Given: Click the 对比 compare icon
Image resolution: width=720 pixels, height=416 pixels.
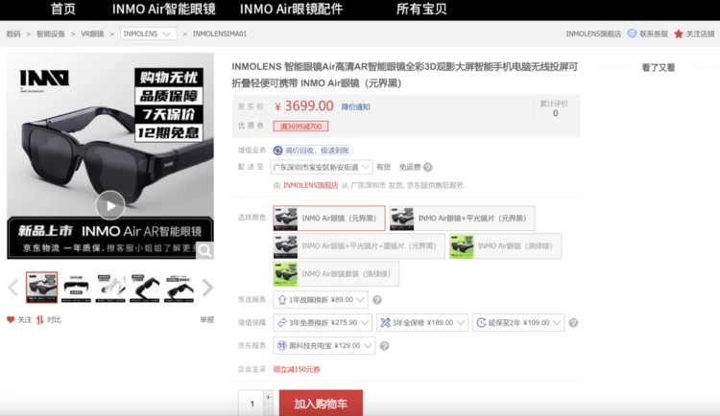Looking at the screenshot, I should coord(40,319).
